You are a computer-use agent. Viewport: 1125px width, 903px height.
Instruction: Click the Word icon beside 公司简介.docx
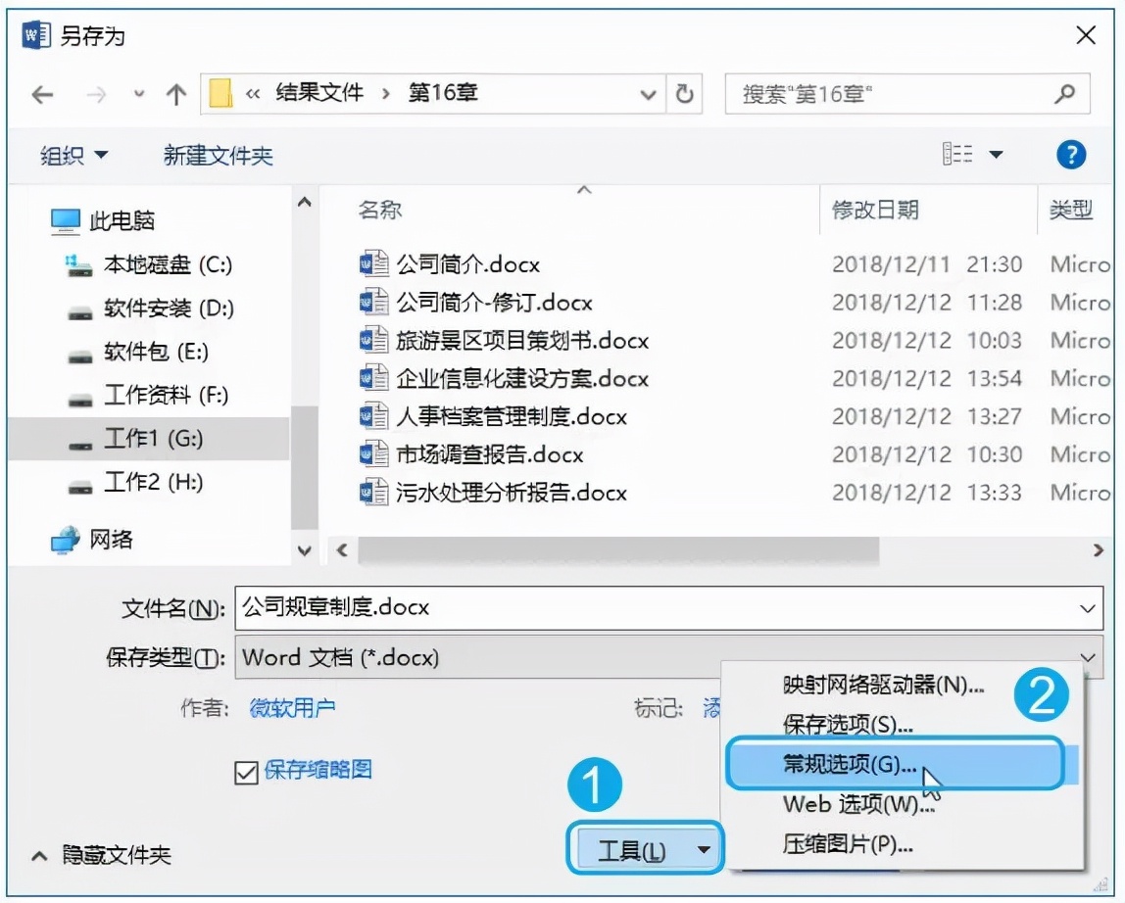click(x=372, y=263)
